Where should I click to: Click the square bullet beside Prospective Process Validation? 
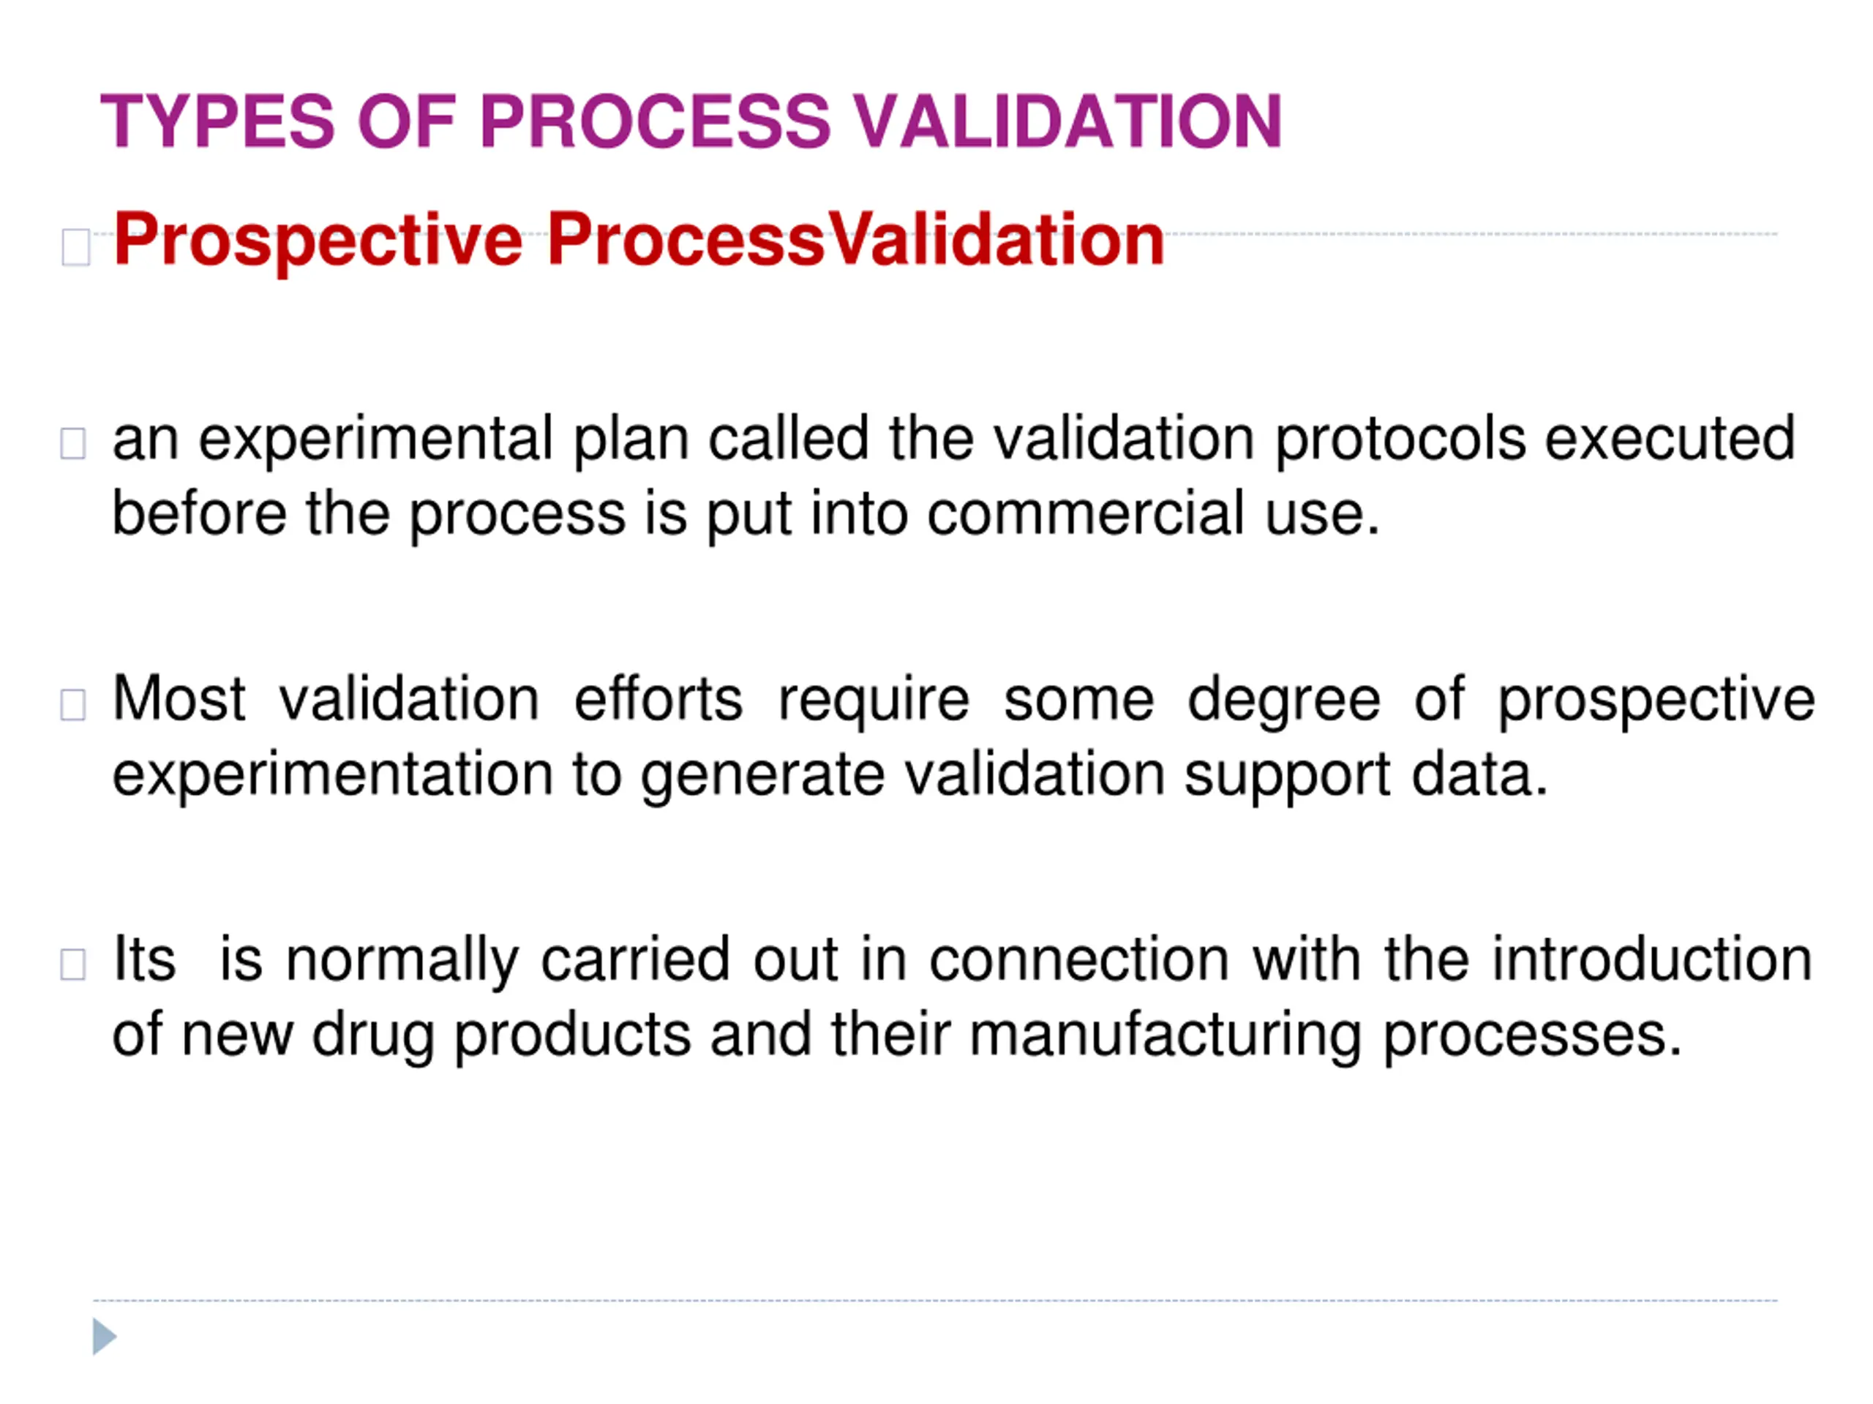[76, 247]
